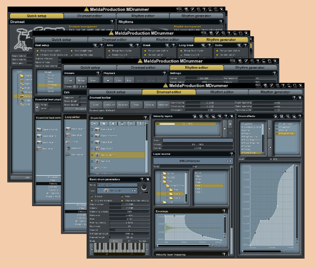Toggle checkbox for Snare rimshot 1 in Drum list
The width and height of the screenshot is (315, 268).
pyautogui.click(x=92, y=136)
